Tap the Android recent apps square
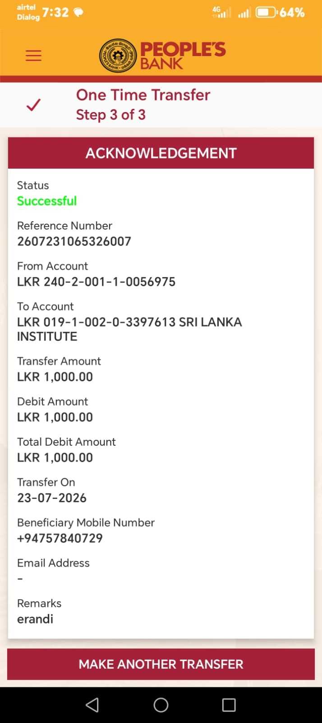The width and height of the screenshot is (322, 723). click(x=229, y=705)
